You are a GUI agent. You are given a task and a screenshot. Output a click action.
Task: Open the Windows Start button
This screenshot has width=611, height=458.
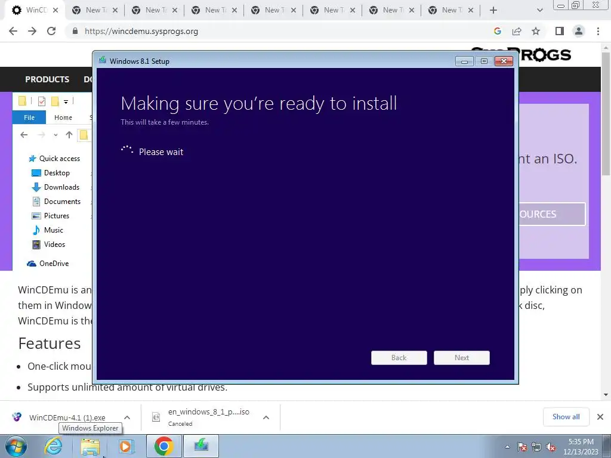[x=16, y=446]
